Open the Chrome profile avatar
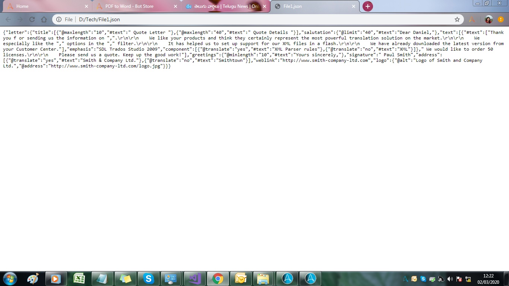This screenshot has height=286, width=509. (489, 19)
